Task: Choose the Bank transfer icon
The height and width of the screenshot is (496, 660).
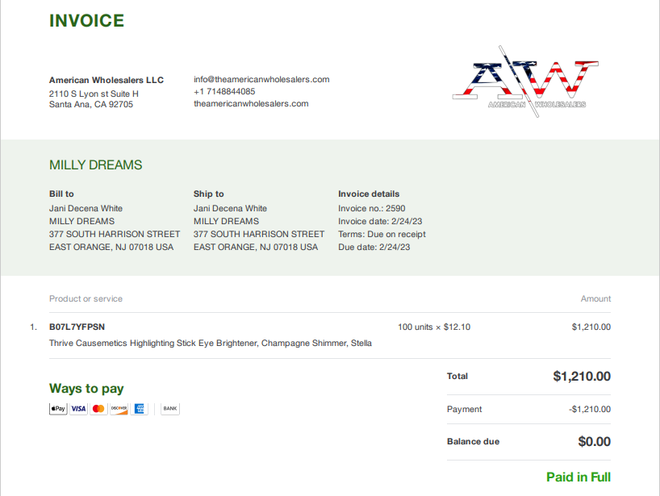Action: tap(170, 409)
